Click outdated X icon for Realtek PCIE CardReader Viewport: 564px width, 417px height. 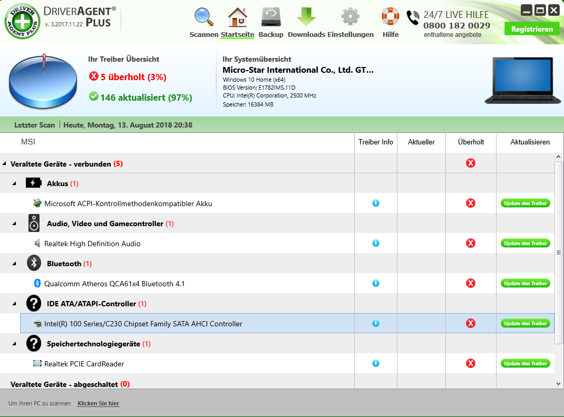pos(471,363)
